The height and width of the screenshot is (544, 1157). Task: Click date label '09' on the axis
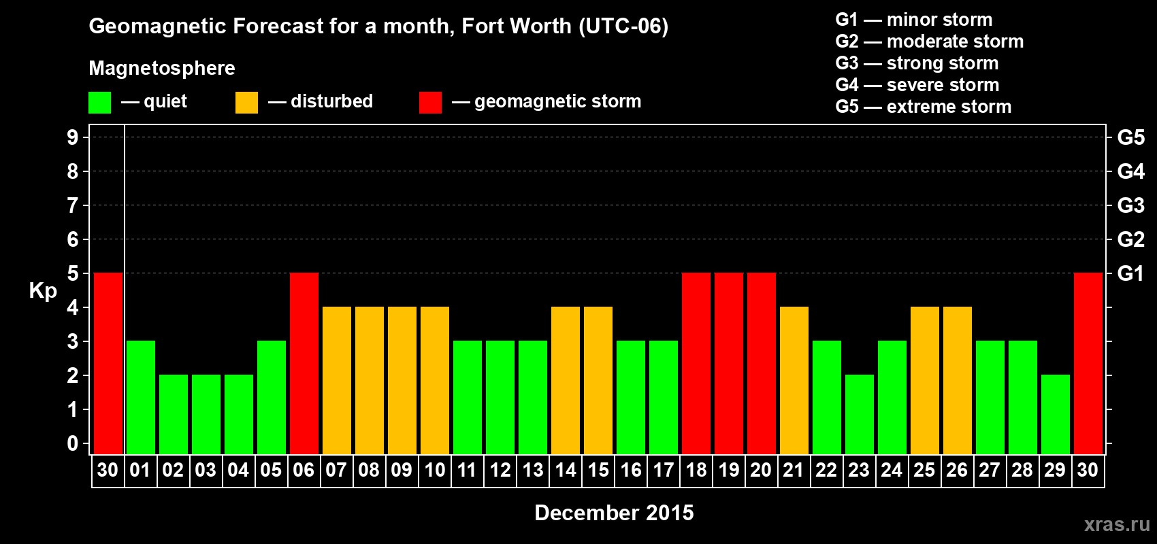tap(402, 470)
